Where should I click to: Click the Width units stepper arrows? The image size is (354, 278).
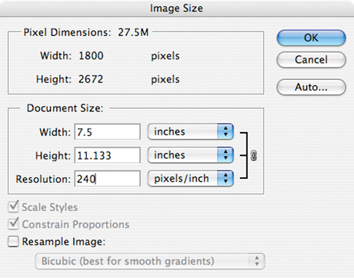click(x=225, y=132)
